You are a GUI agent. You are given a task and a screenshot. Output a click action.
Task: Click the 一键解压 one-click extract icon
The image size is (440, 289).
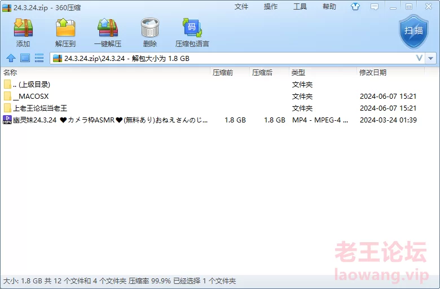click(x=108, y=28)
